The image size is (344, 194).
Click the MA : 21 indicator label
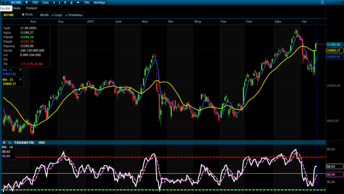[8, 80]
